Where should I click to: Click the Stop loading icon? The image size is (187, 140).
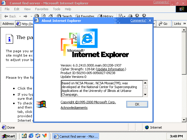tap(37, 16)
